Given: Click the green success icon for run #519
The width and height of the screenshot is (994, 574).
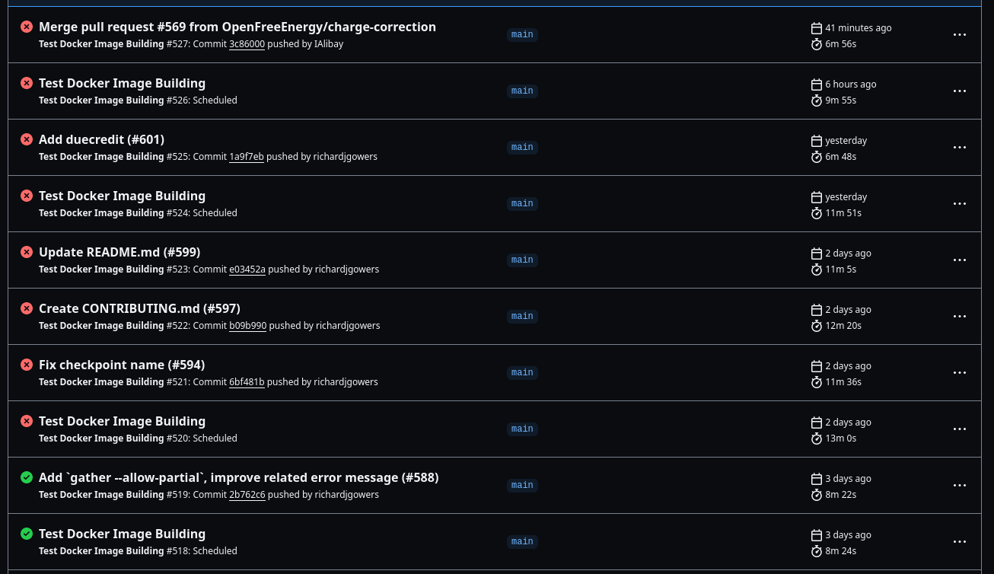Looking at the screenshot, I should click(x=27, y=477).
